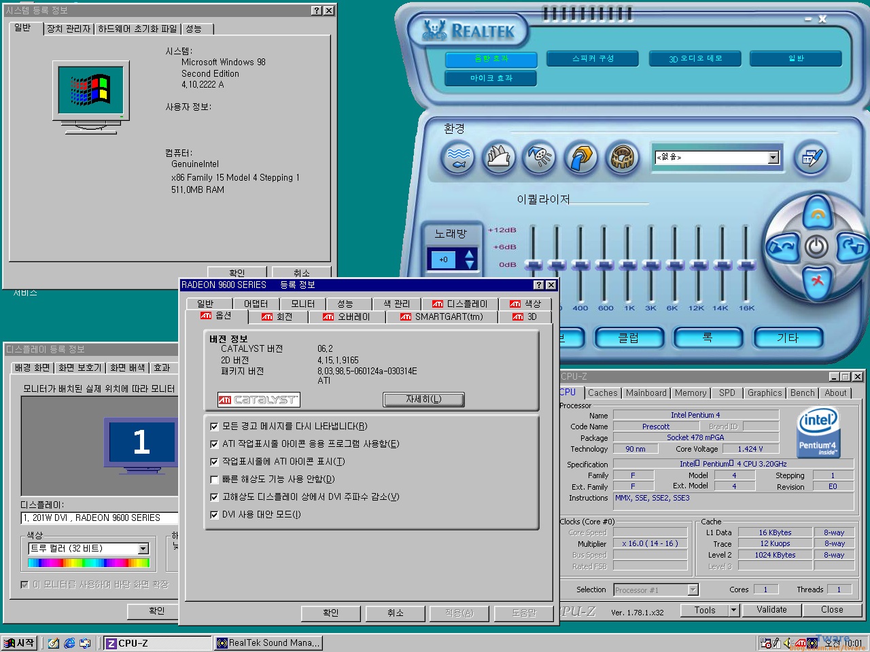
Task: Select the colosseum arena environment icon
Action: point(622,158)
